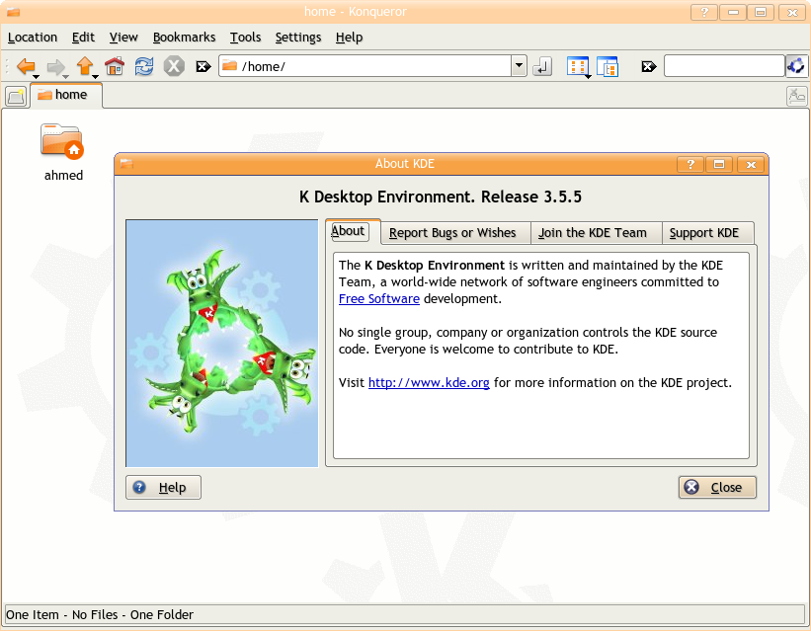This screenshot has width=811, height=631.
Task: Open the Bookmarks menu
Action: point(184,38)
